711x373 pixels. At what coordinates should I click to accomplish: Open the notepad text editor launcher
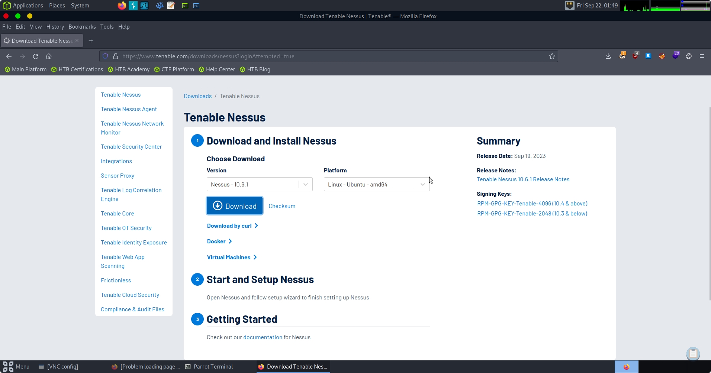[171, 6]
